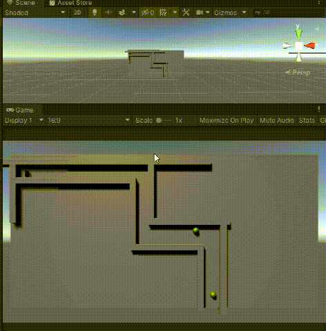Toggle scene lighting lightbulb icon
Viewport: 326px width, 331px height.
point(95,12)
